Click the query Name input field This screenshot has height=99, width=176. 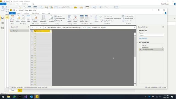point(152,35)
